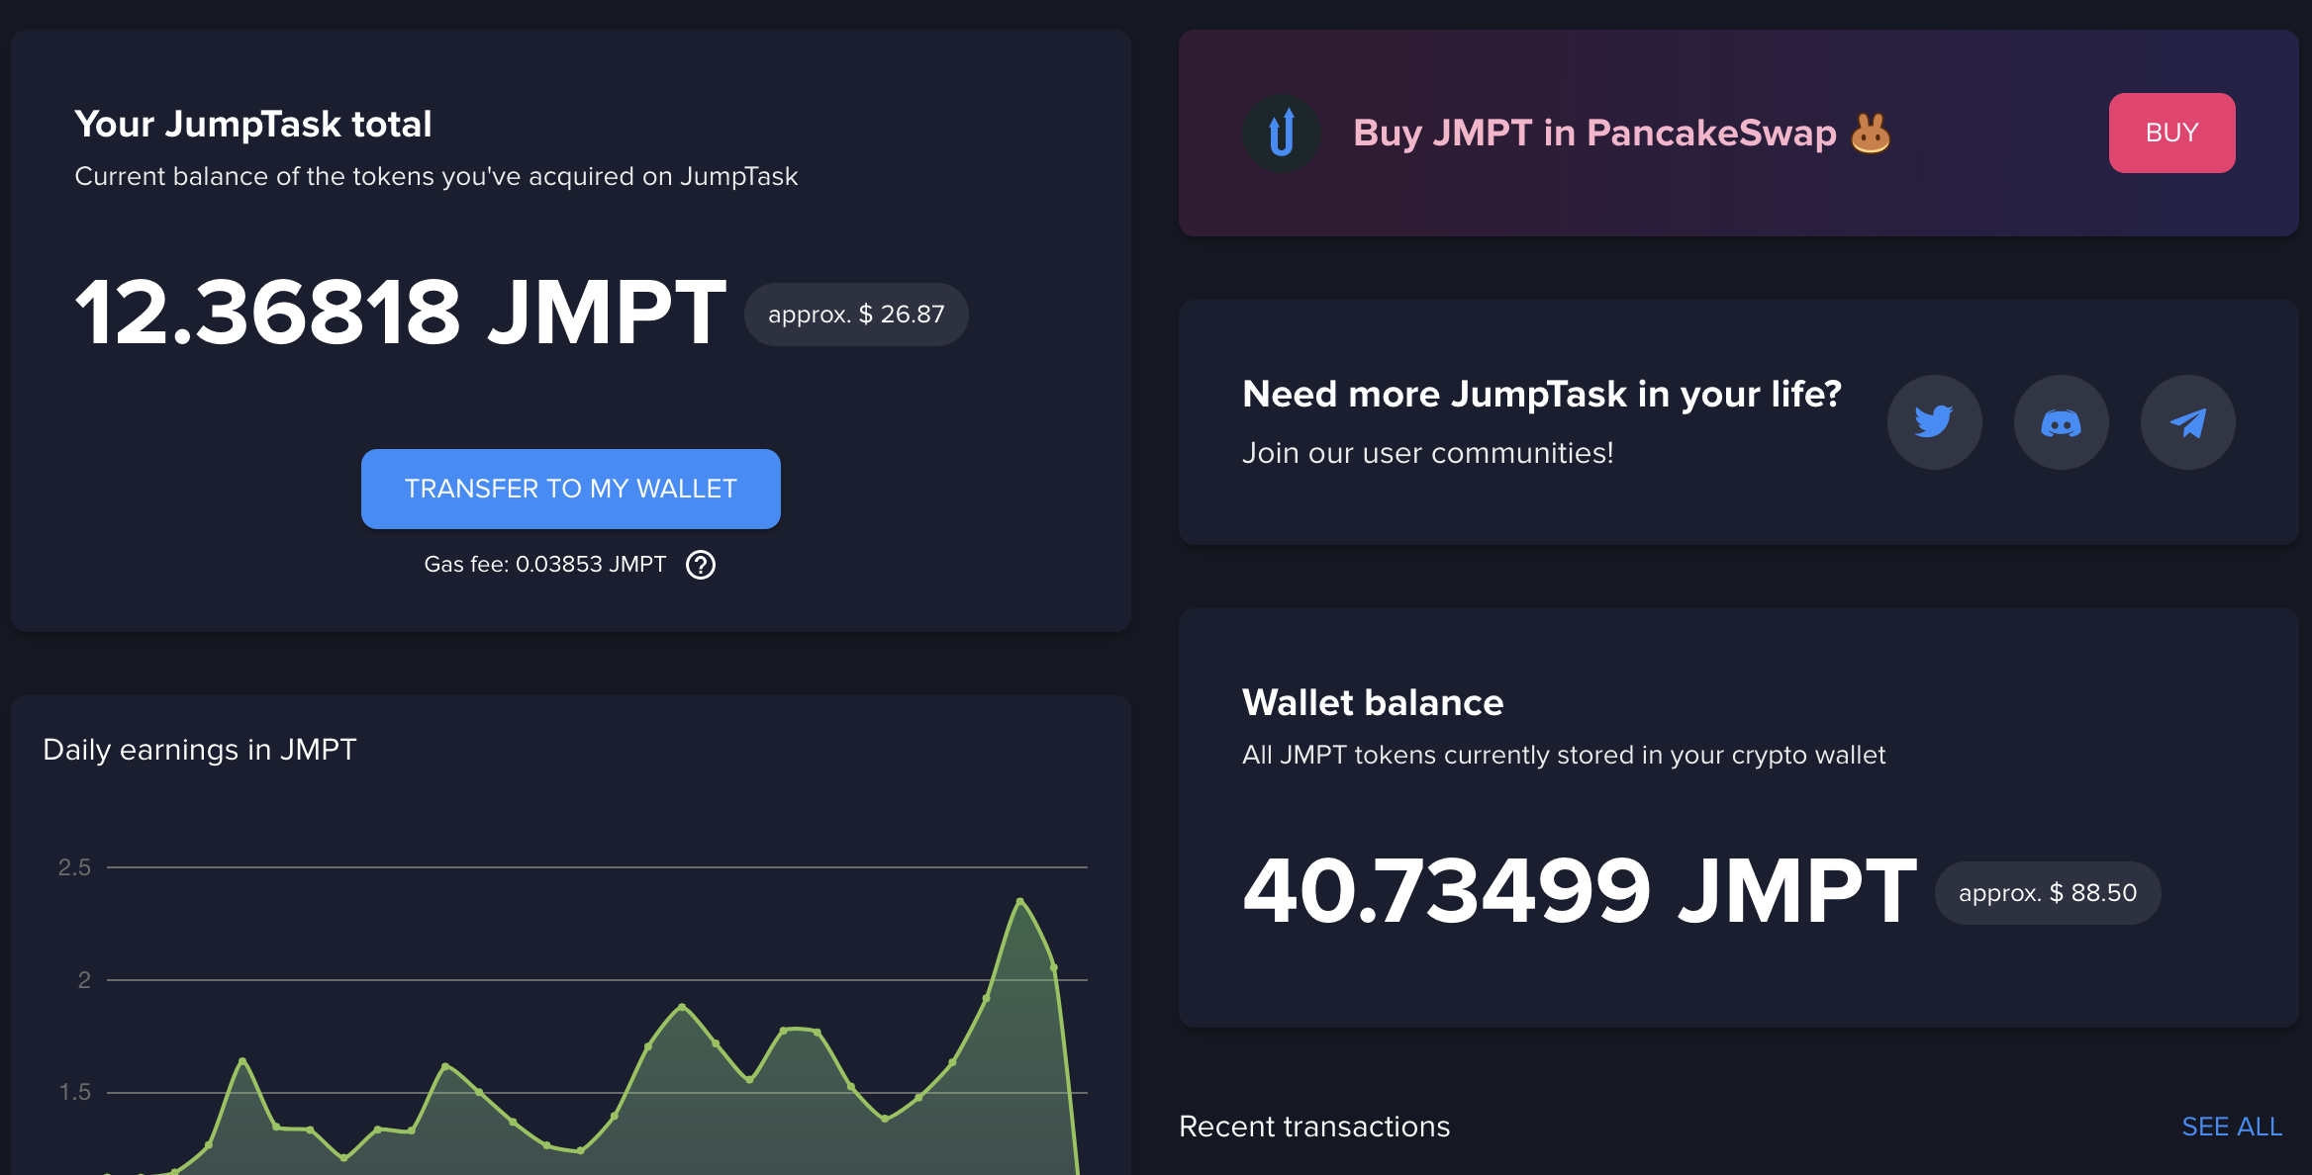Click the Daily earnings in JMPT title

click(200, 750)
